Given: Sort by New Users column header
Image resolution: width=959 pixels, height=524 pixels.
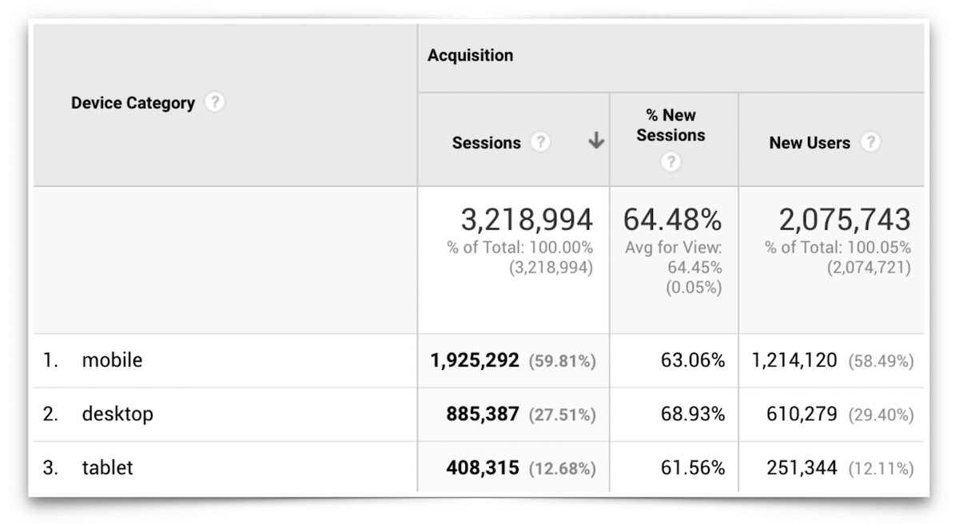Looking at the screenshot, I should pyautogui.click(x=809, y=143).
